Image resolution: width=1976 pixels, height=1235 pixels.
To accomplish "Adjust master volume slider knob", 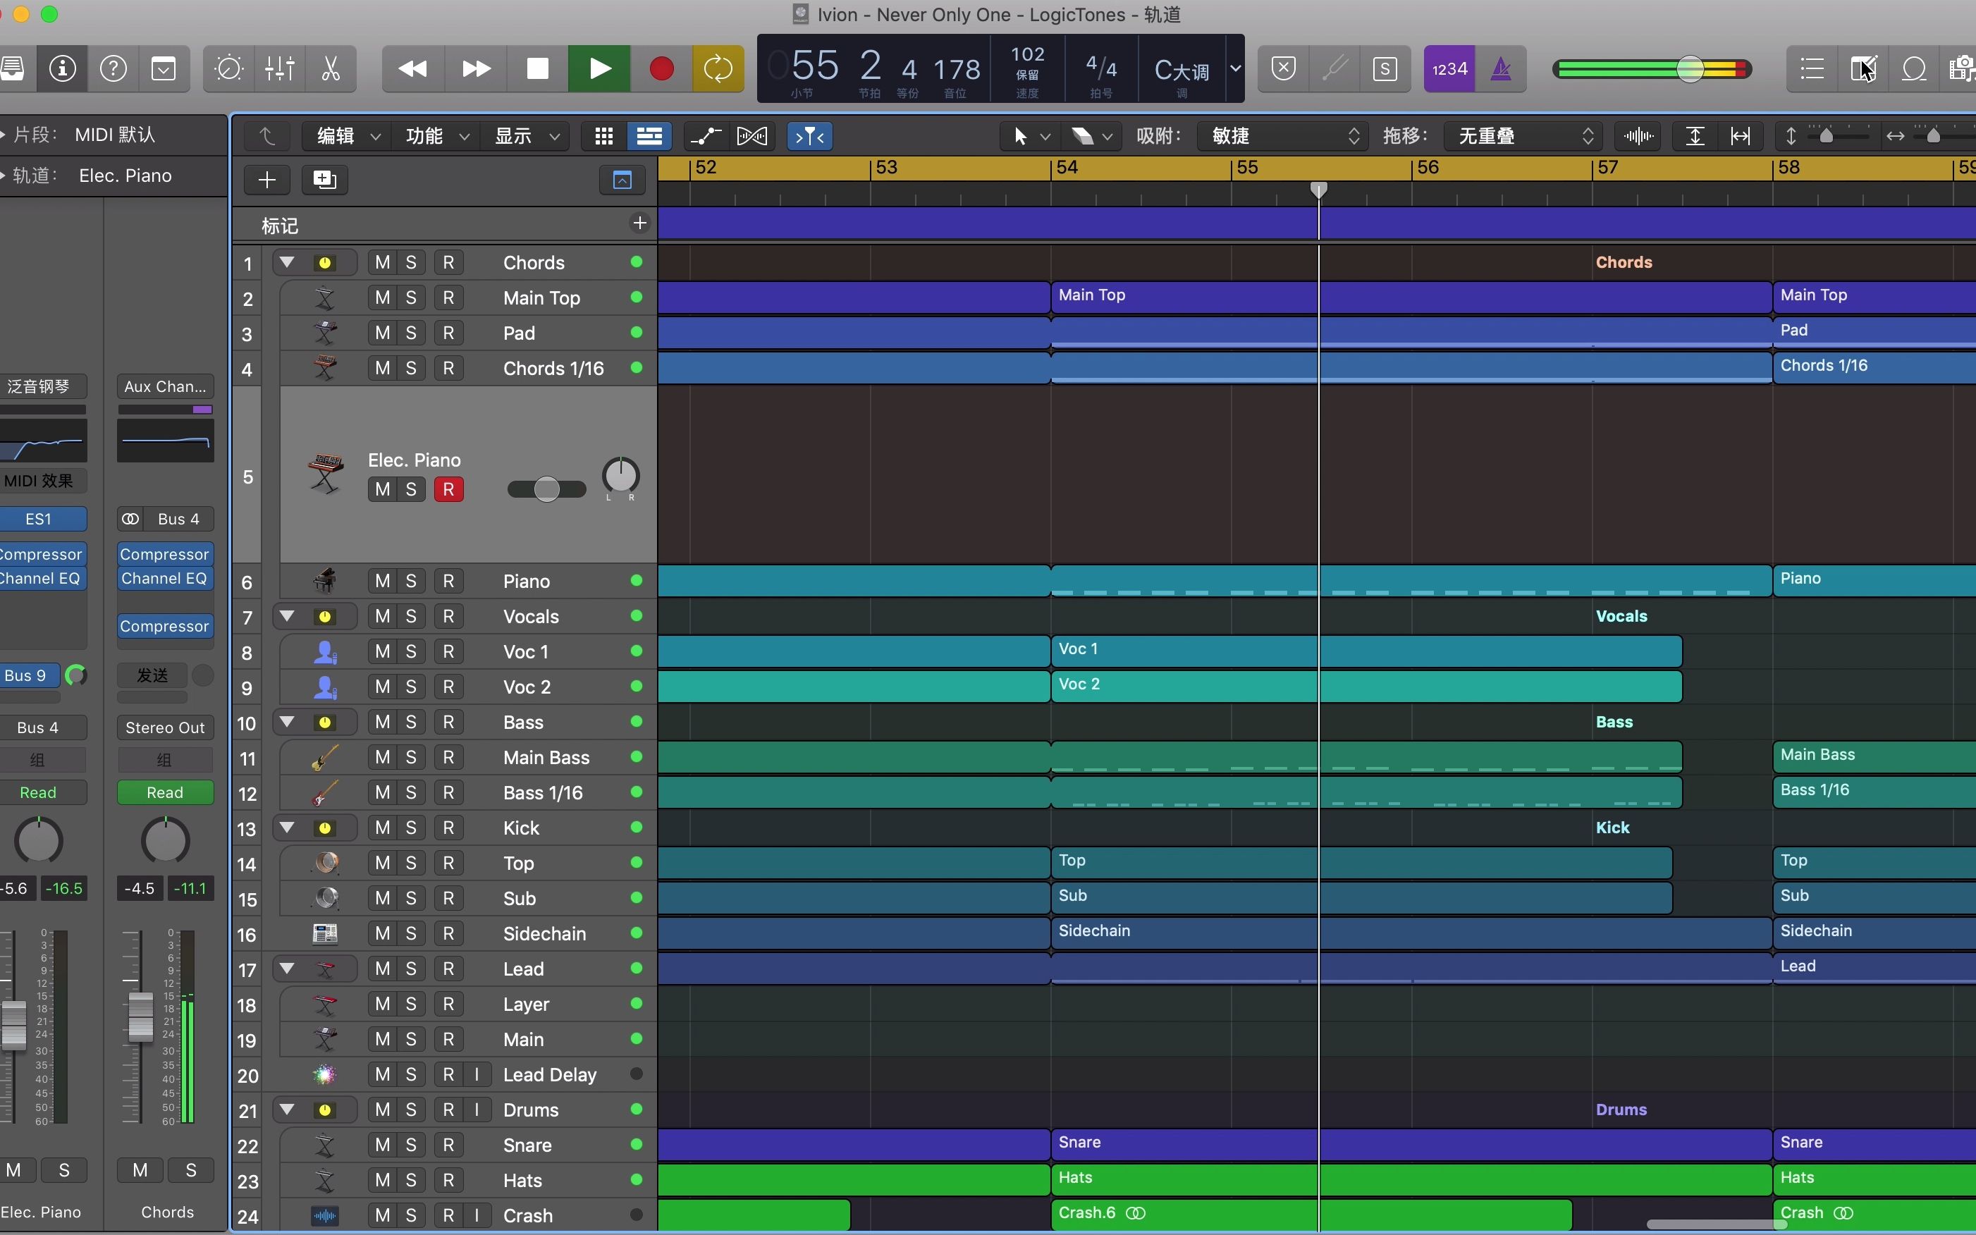I will point(1691,69).
